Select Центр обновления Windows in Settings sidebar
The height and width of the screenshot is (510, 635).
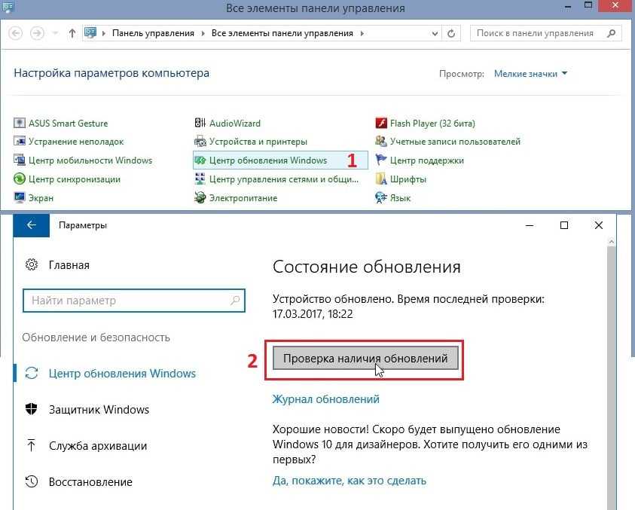click(x=122, y=373)
